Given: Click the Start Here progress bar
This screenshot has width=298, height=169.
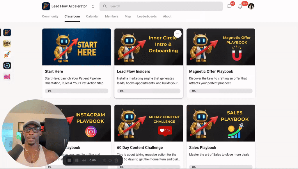Looking at the screenshot, I should click(76, 91).
